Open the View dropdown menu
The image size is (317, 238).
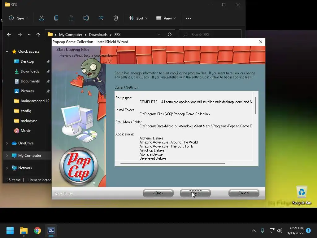166,18
